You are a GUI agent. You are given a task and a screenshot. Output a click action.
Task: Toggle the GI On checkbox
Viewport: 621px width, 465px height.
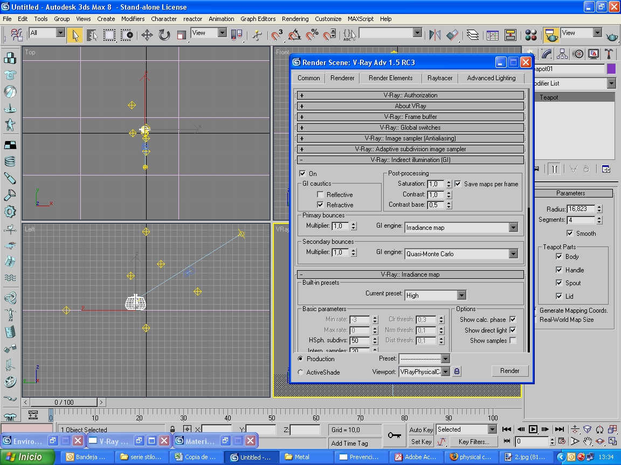tap(302, 174)
